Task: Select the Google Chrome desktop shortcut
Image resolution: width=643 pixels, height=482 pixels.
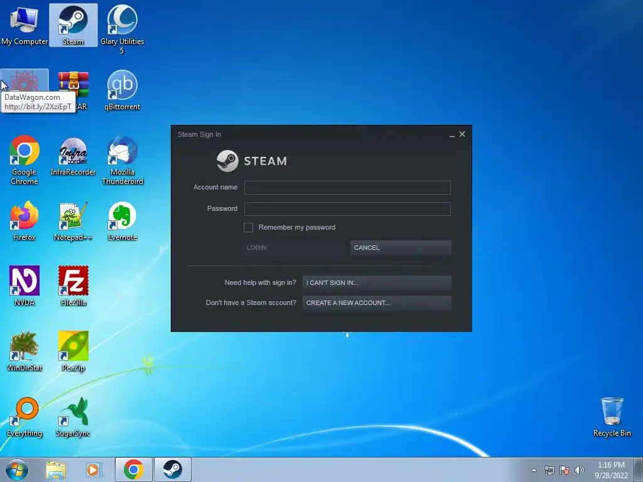Action: pos(24,160)
